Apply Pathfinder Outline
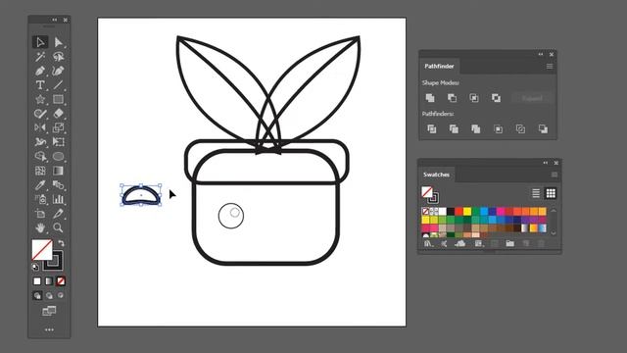The height and width of the screenshot is (353, 627). (x=520, y=128)
